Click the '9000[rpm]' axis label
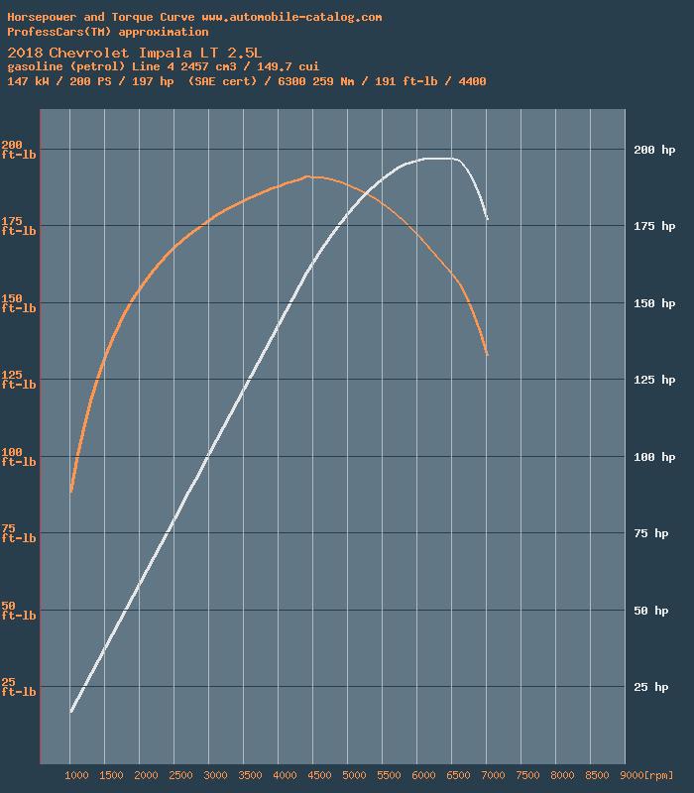Screen dimensions: 694x793 [646, 775]
